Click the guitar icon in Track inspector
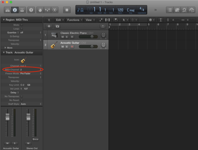 tap(24, 60)
